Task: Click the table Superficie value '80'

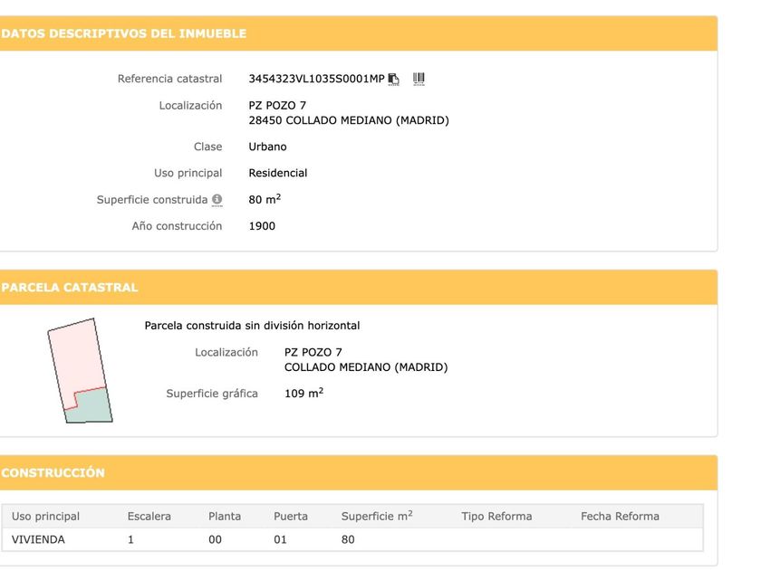Action: click(348, 539)
